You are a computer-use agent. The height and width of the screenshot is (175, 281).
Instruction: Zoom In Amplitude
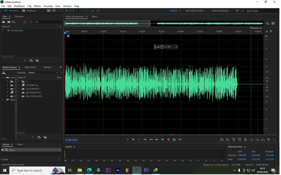222,140
